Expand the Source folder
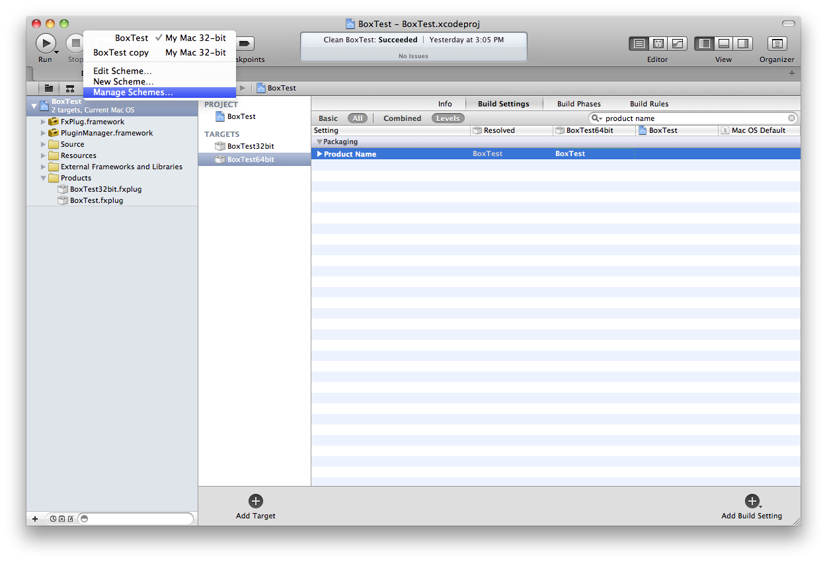The image size is (827, 562). pos(44,144)
